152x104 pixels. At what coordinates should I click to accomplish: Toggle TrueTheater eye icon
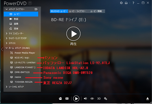(x=92, y=99)
